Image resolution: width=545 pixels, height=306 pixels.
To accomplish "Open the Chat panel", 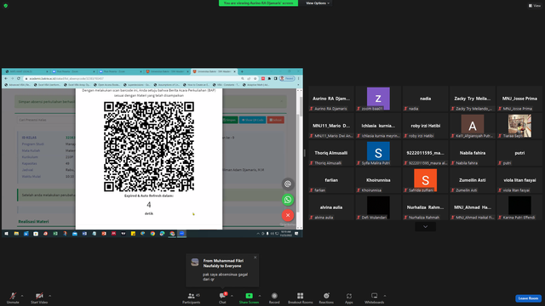I will (222, 297).
